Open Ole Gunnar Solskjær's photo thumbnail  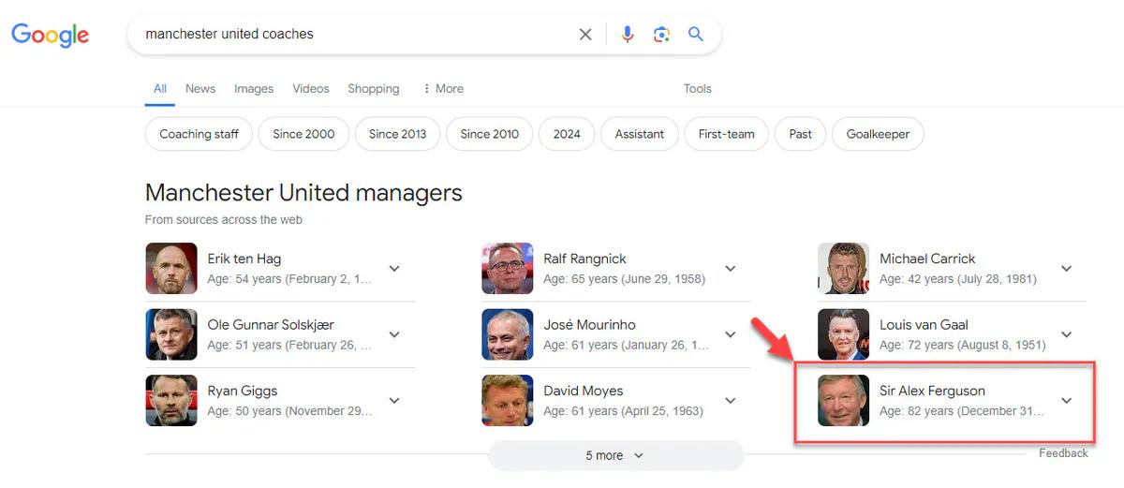[171, 334]
